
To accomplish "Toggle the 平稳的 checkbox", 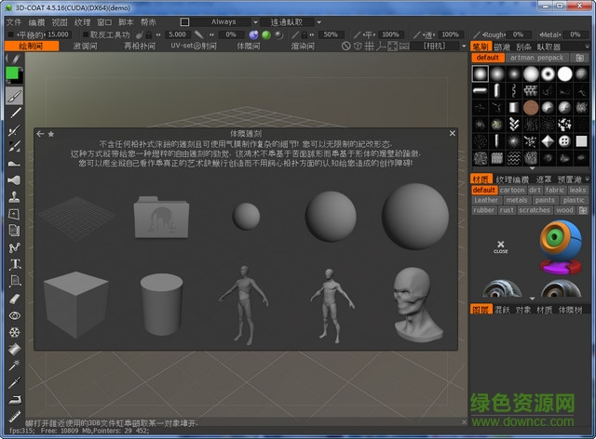I will tap(11, 34).
